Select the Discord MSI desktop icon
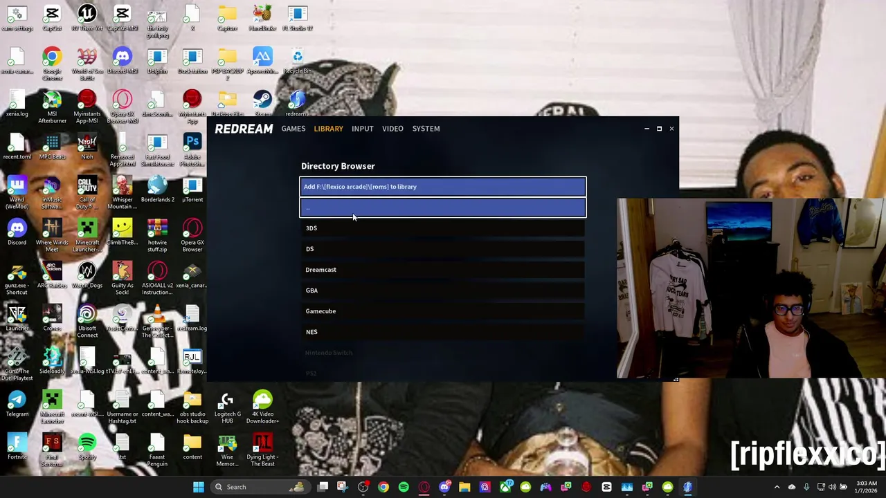The width and height of the screenshot is (886, 498). (123, 62)
